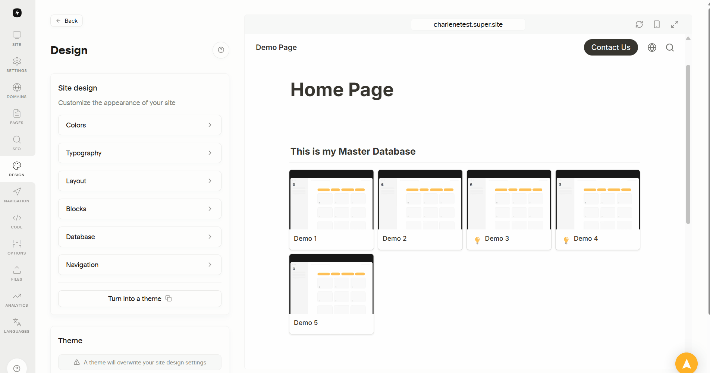Expand the Layout design settings
Viewport: 710px width, 373px height.
pyautogui.click(x=140, y=181)
